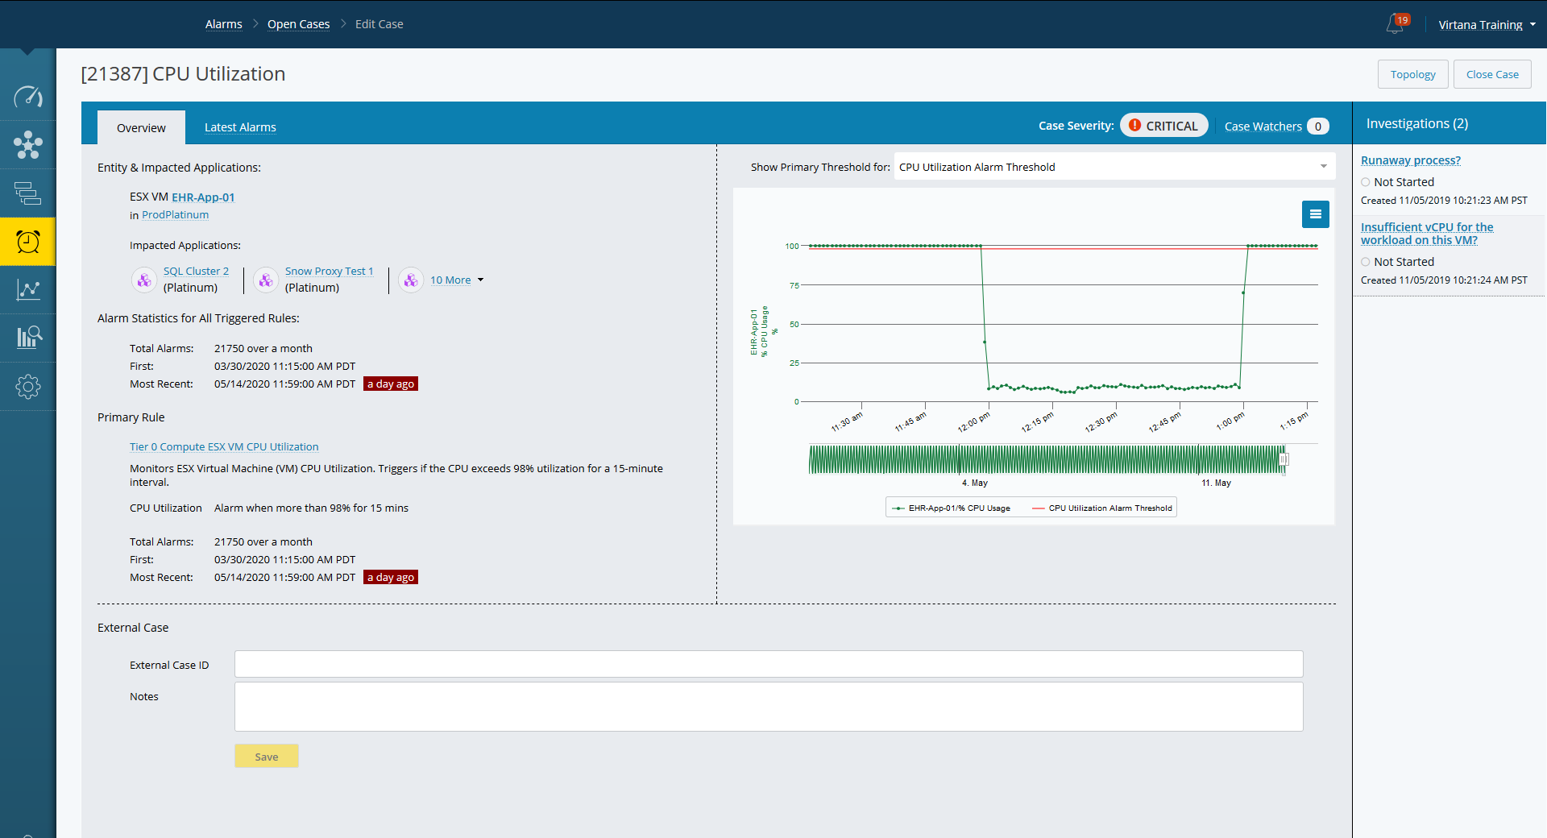The image size is (1547, 838).
Task: Click the Case Watchers count badge
Action: click(1318, 127)
